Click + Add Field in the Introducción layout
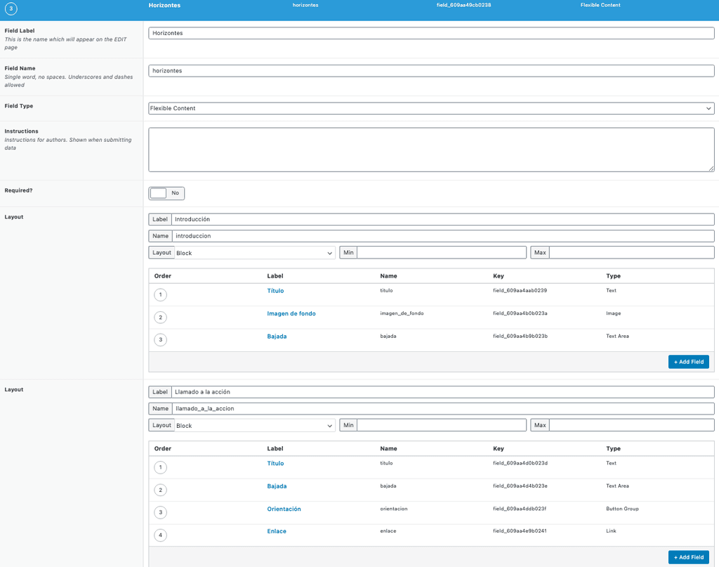The image size is (719, 567). coord(688,361)
